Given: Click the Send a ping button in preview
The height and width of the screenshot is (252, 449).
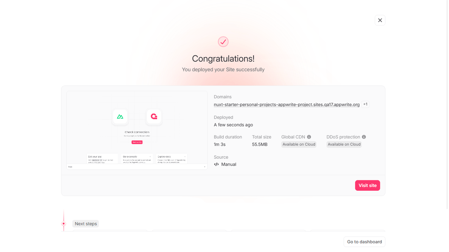Looking at the screenshot, I should click(x=137, y=142).
